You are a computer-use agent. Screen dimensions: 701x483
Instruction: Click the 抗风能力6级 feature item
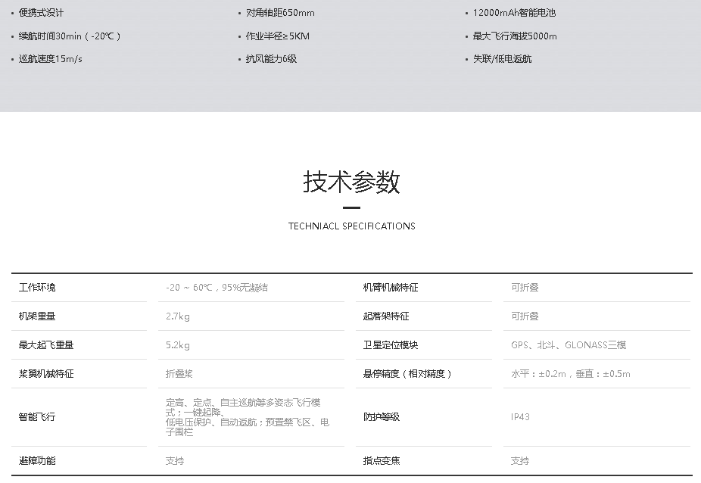click(x=271, y=58)
